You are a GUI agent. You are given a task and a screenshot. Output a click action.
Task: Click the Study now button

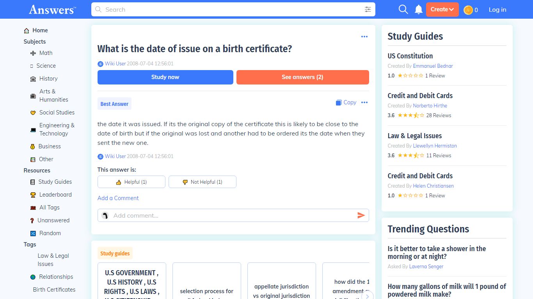coord(165,77)
